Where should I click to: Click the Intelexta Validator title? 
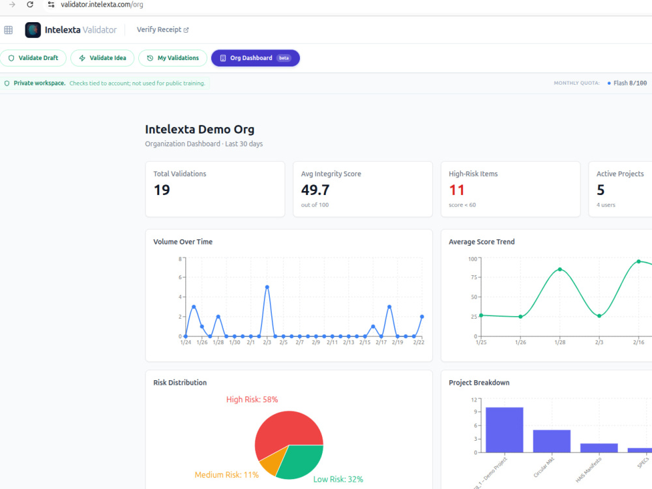[81, 30]
